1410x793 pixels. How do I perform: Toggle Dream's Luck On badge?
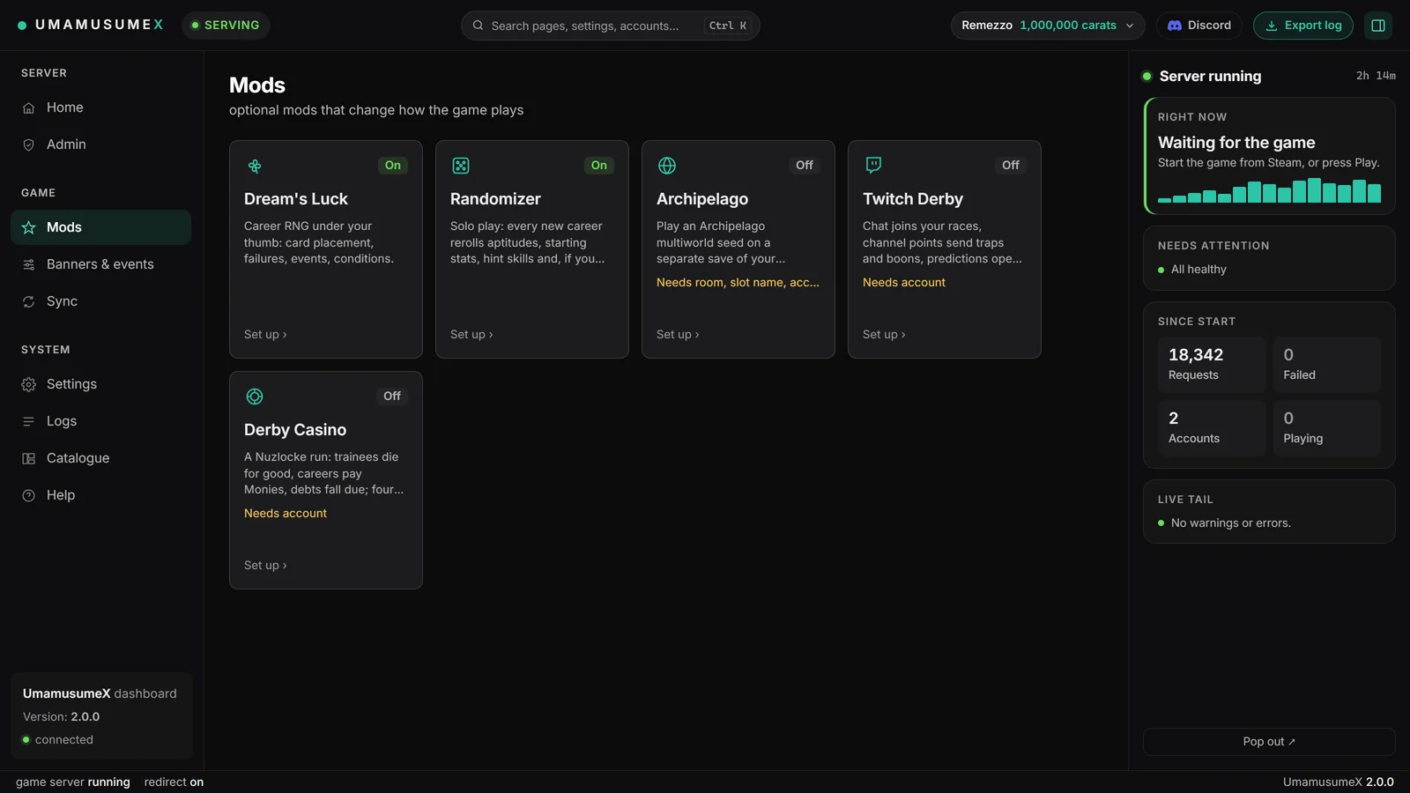[x=393, y=165]
